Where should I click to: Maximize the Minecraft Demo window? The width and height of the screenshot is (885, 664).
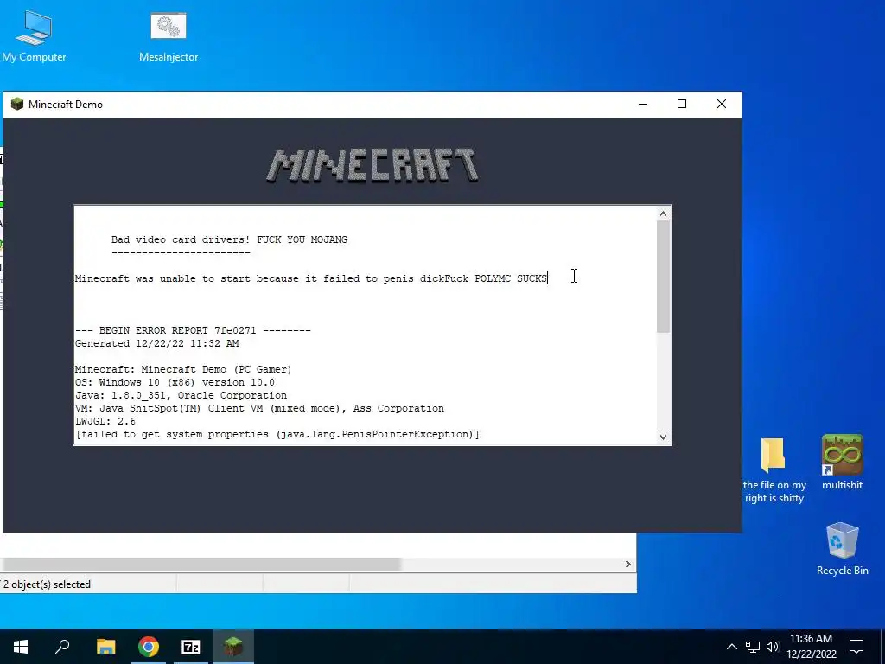pos(682,104)
